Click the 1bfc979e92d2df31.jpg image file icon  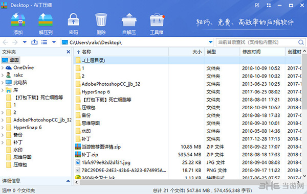coord(78,162)
